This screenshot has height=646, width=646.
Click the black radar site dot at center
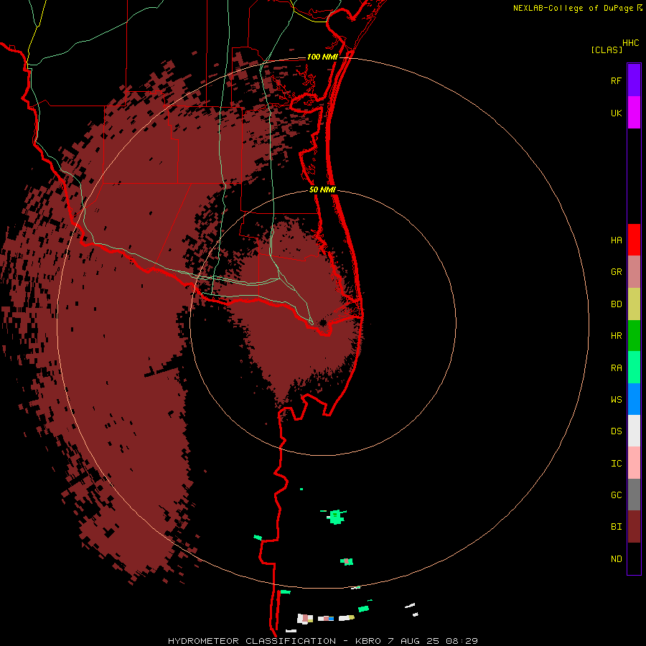pyautogui.click(x=323, y=322)
